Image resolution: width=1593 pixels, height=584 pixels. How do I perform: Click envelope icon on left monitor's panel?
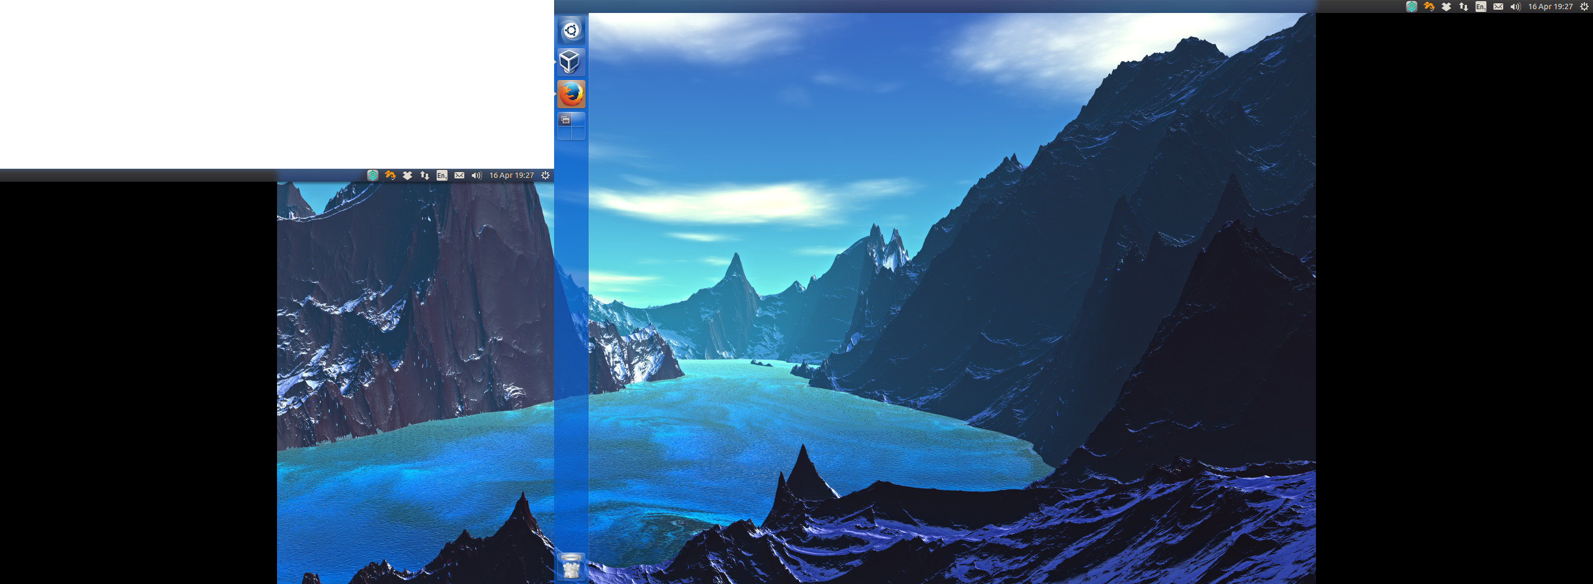[459, 176]
